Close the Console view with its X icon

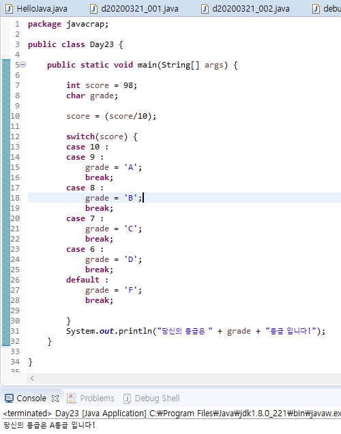pyautogui.click(x=55, y=399)
